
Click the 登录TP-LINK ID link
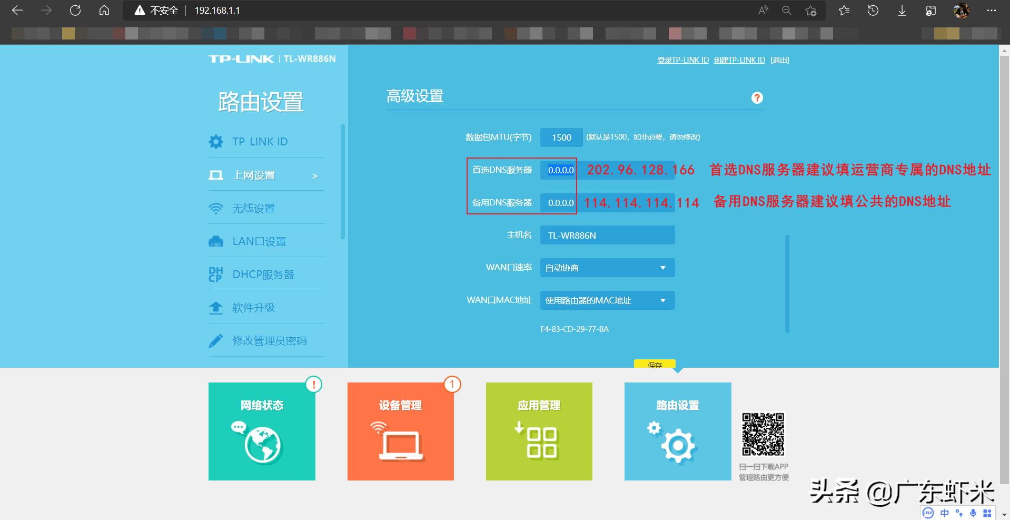pos(683,60)
